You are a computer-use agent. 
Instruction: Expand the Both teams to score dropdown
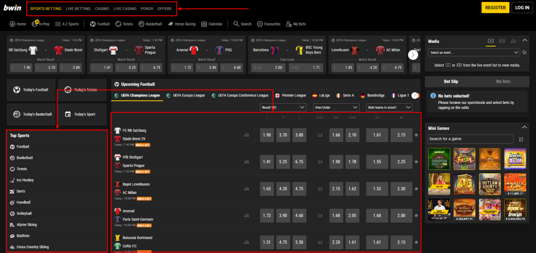(393, 107)
